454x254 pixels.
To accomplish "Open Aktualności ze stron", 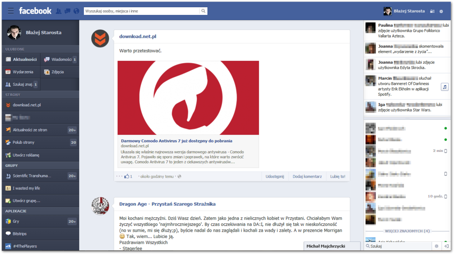I will (x=40, y=130).
